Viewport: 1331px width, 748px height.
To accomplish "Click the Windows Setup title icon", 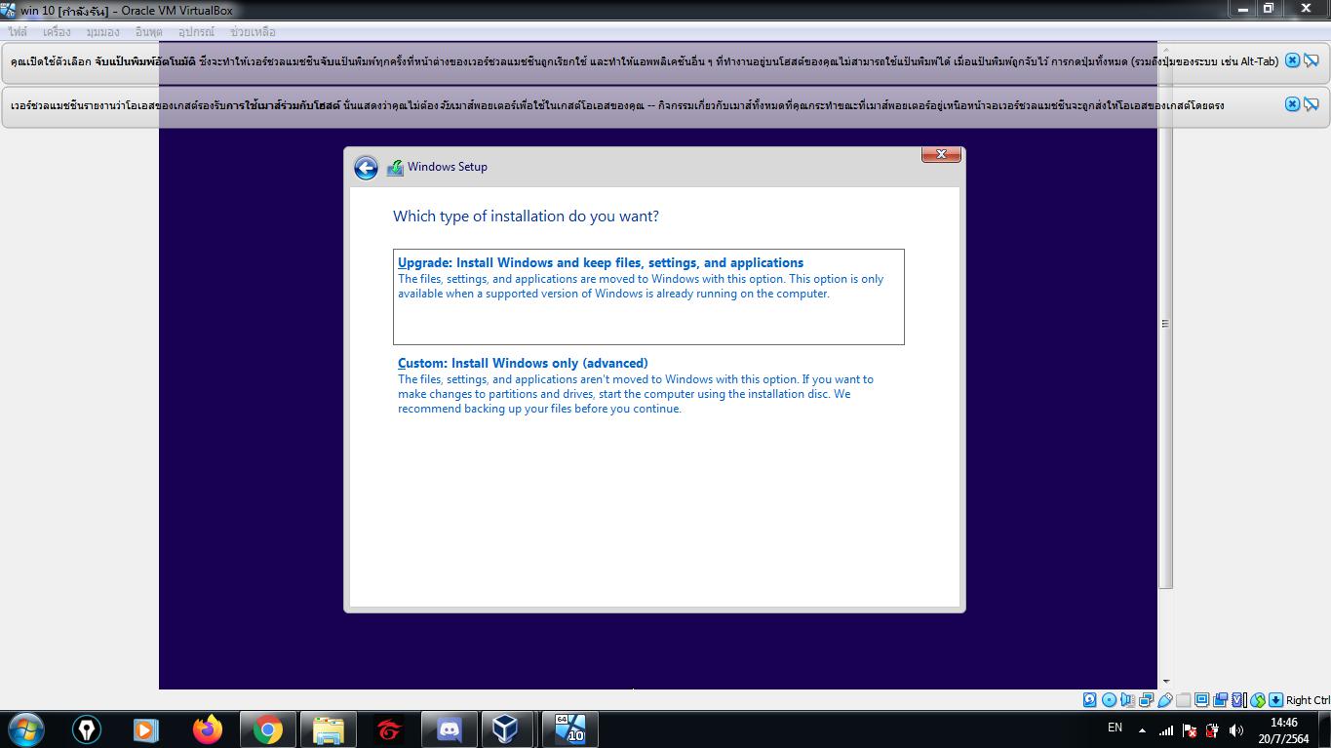I will [395, 168].
